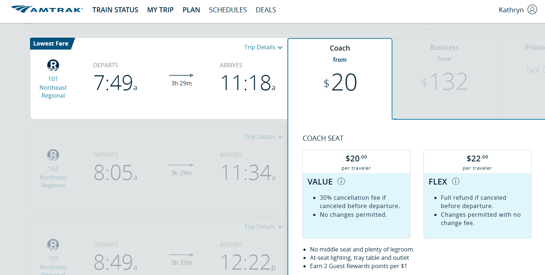Click the Northeast Regional icon for train 103
This screenshot has width=545, height=275.
tap(53, 245)
